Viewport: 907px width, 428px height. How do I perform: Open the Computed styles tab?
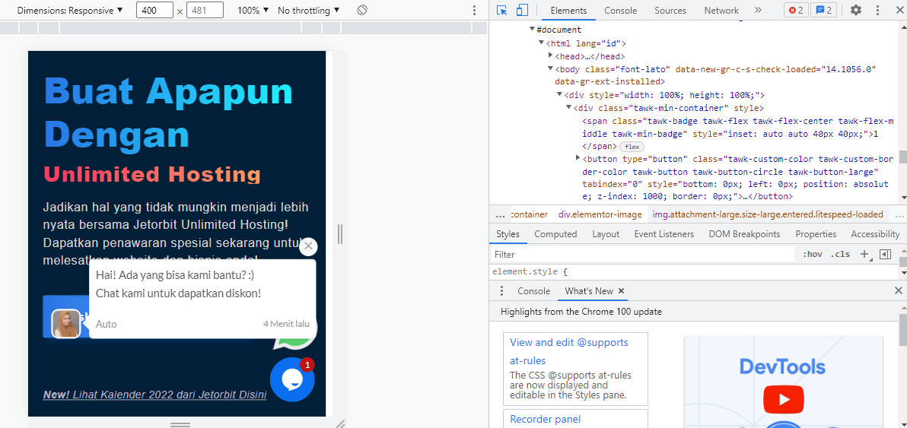coord(555,234)
